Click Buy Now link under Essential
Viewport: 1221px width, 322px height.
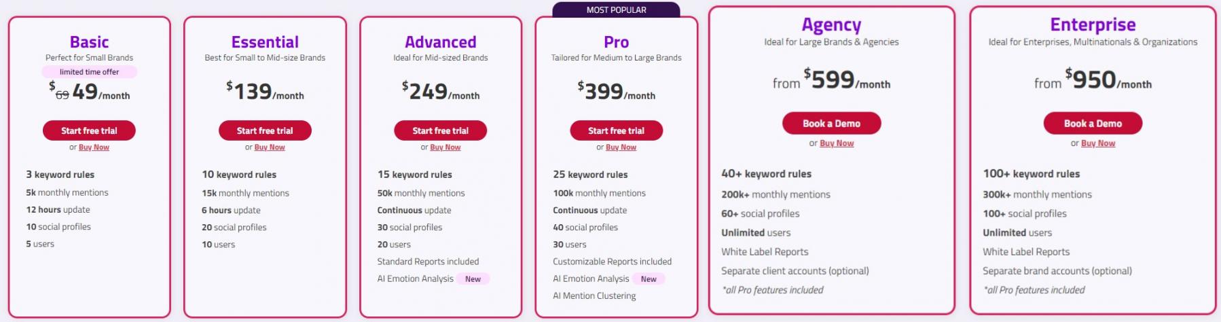(270, 147)
